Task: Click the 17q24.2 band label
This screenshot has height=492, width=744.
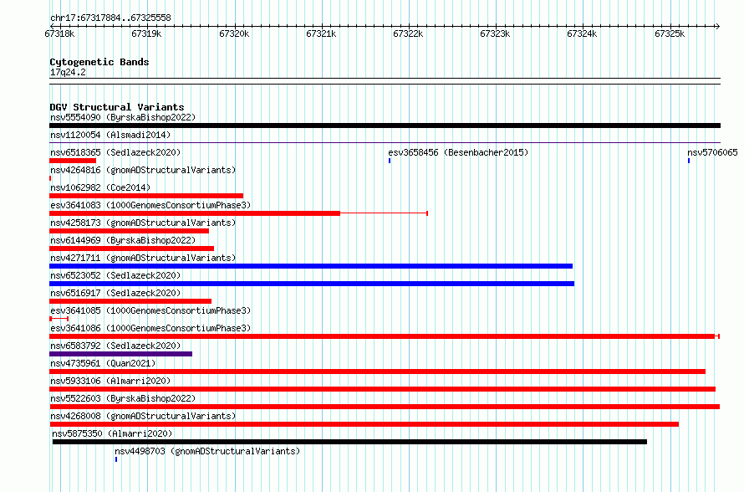Action: tap(68, 72)
